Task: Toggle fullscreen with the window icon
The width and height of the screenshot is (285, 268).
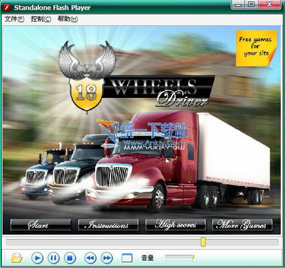Action: click(x=127, y=258)
